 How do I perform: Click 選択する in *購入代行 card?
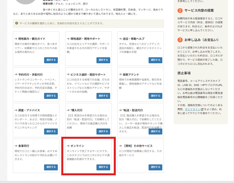[x=103, y=131]
